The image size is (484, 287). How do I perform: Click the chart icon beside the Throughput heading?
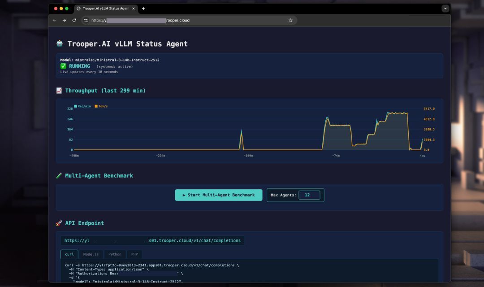[60, 91]
